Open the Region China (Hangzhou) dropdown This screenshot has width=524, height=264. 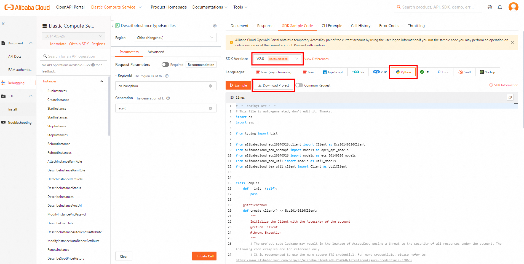pos(175,37)
